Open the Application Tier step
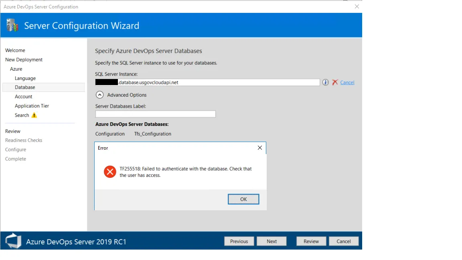This screenshot has width=462, height=260. coord(32,106)
